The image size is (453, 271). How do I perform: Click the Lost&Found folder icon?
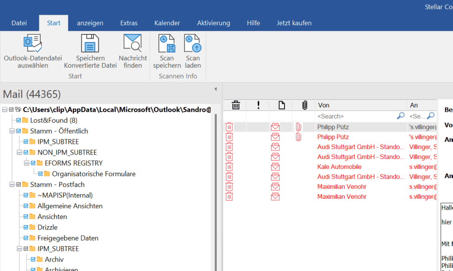[x=25, y=120]
